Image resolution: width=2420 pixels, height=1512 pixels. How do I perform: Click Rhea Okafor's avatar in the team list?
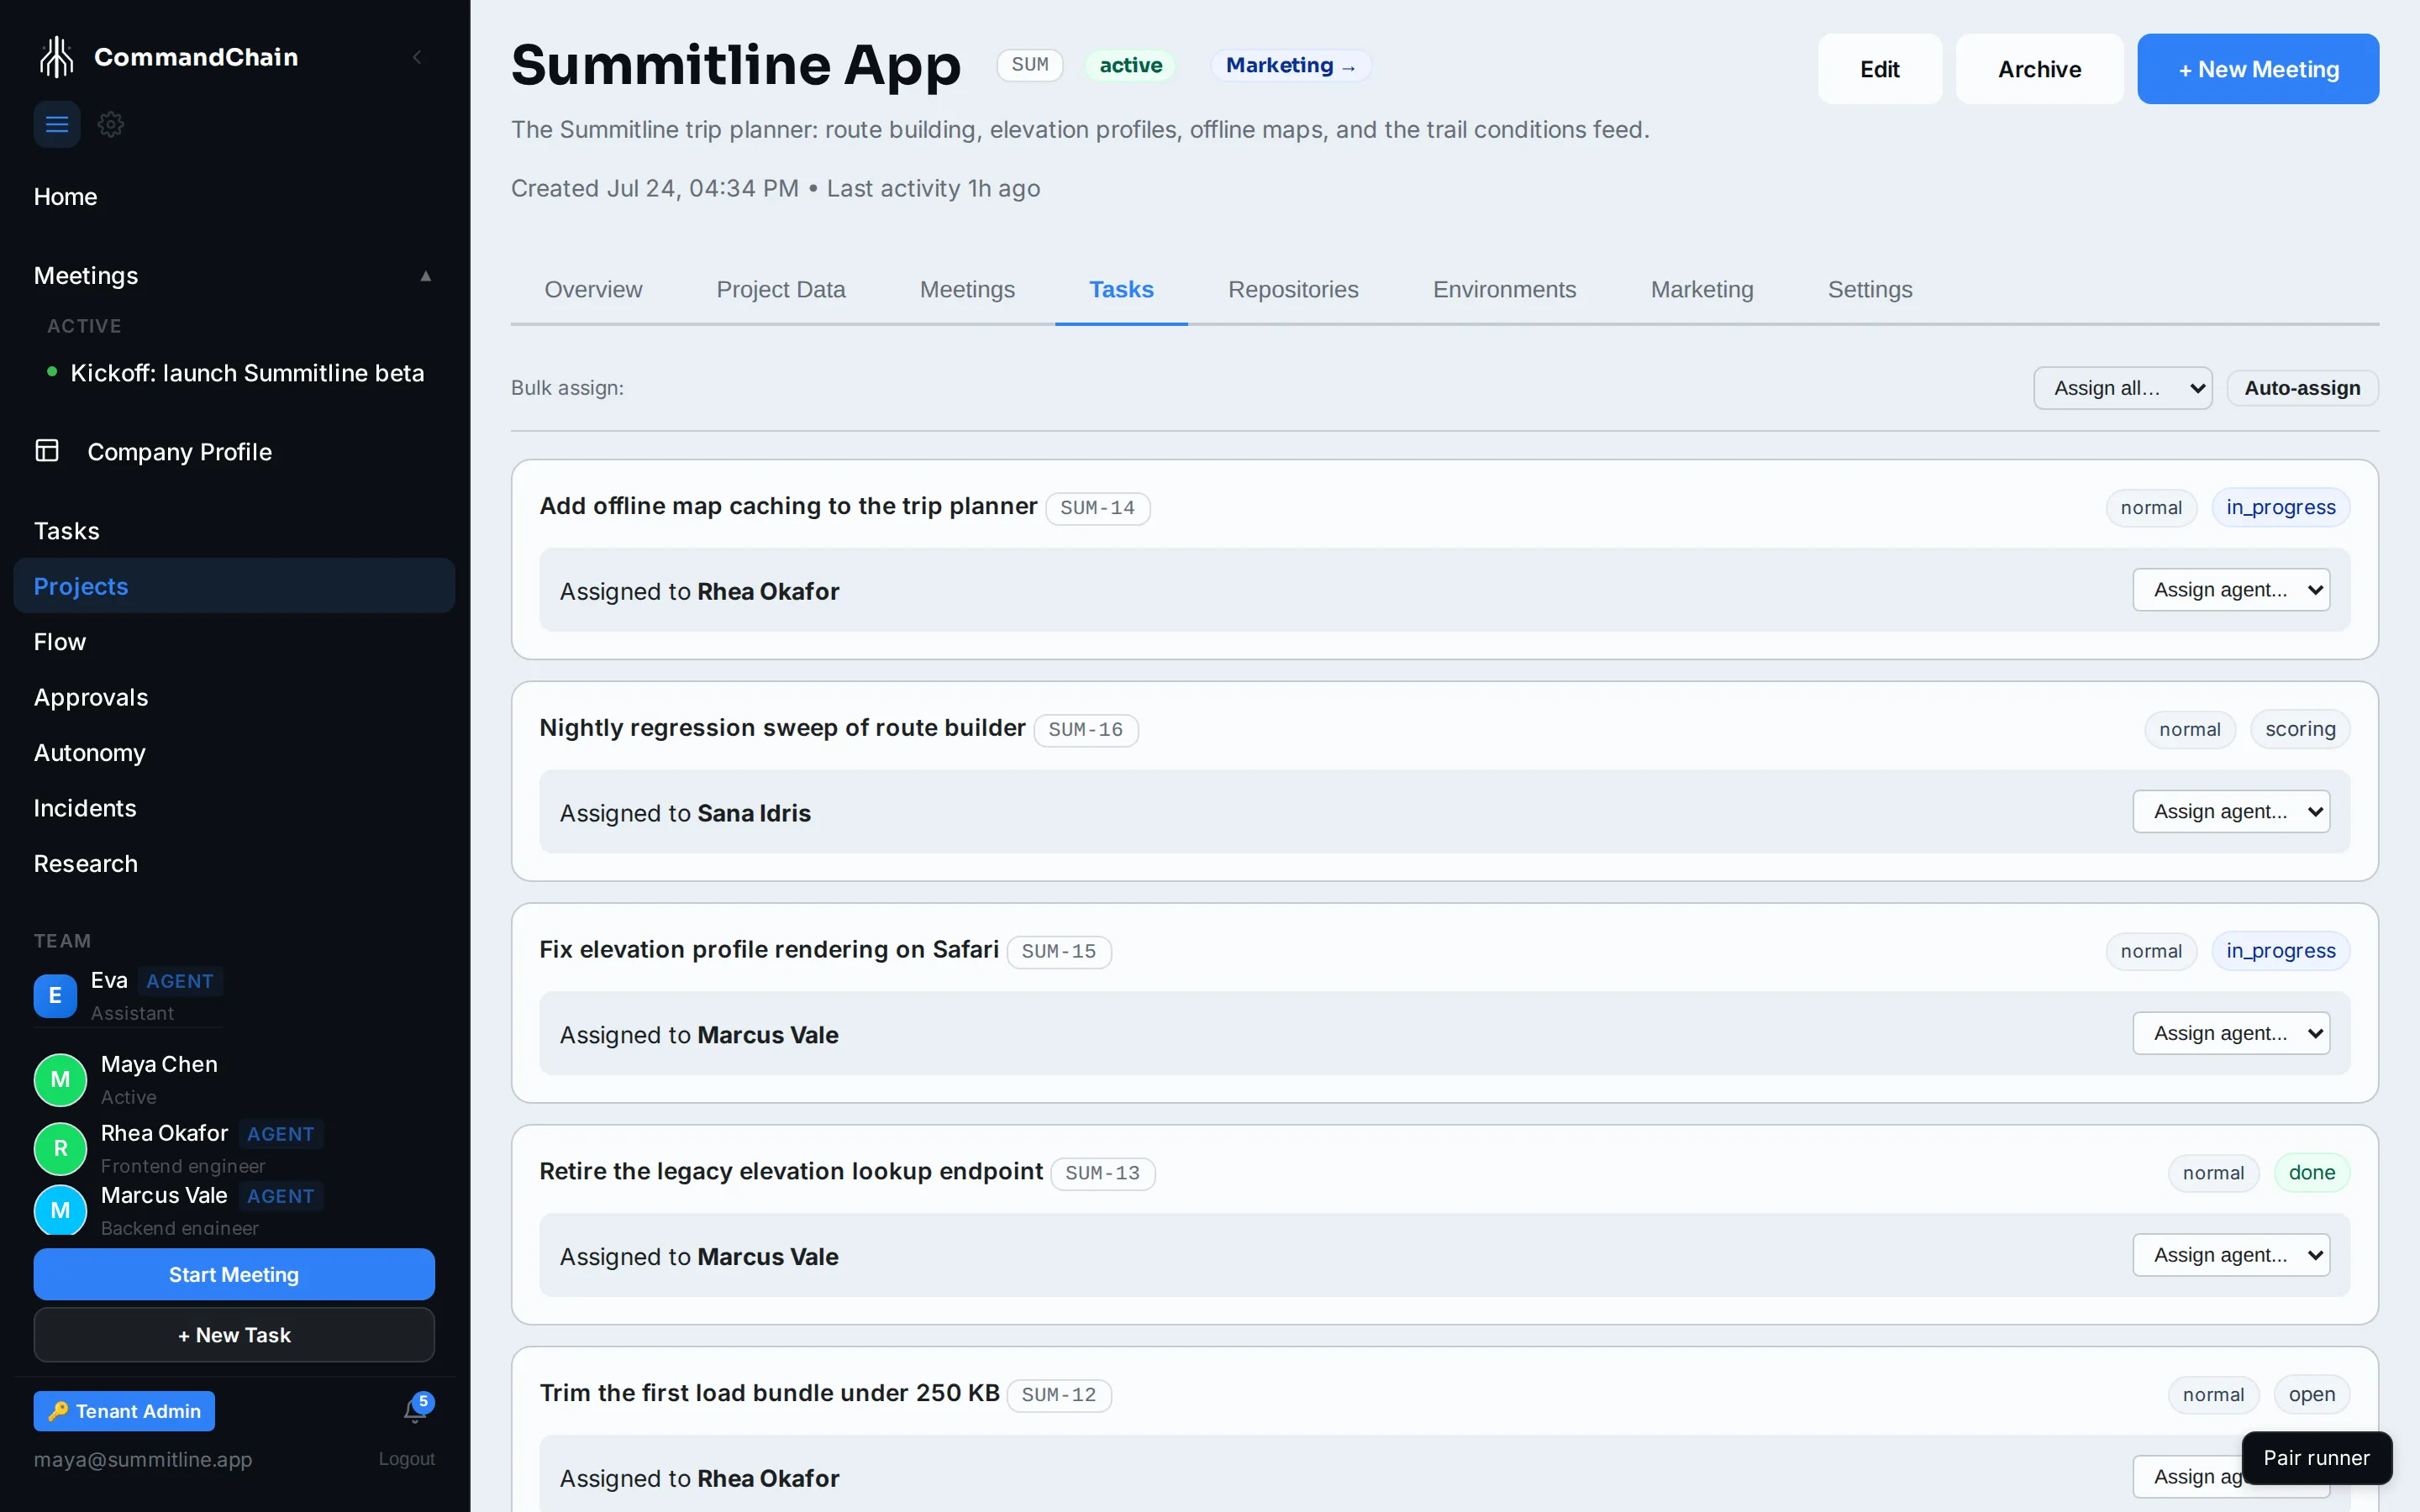tap(60, 1148)
